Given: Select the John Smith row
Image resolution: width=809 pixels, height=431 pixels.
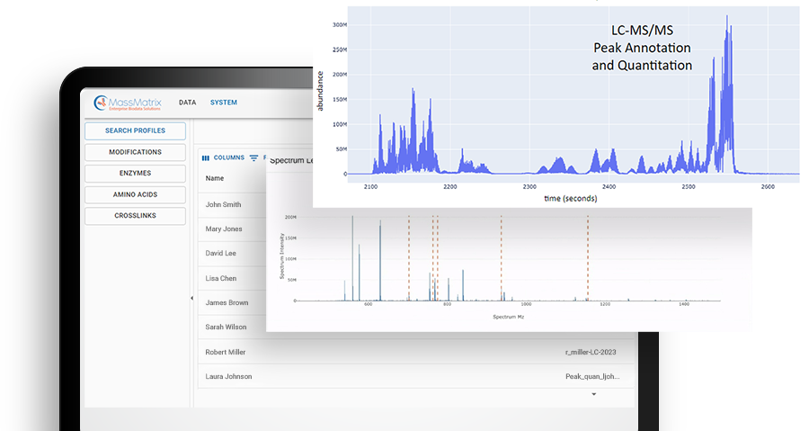Looking at the screenshot, I should tap(223, 204).
